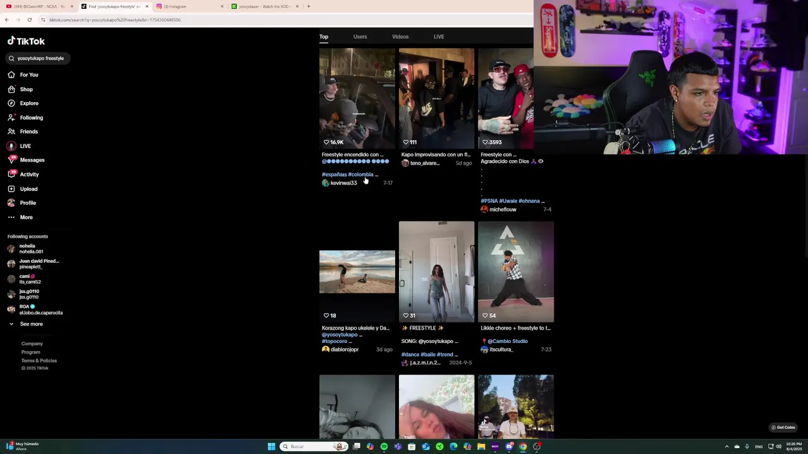Go to the Explore section
The image size is (808, 454).
pos(23,103)
